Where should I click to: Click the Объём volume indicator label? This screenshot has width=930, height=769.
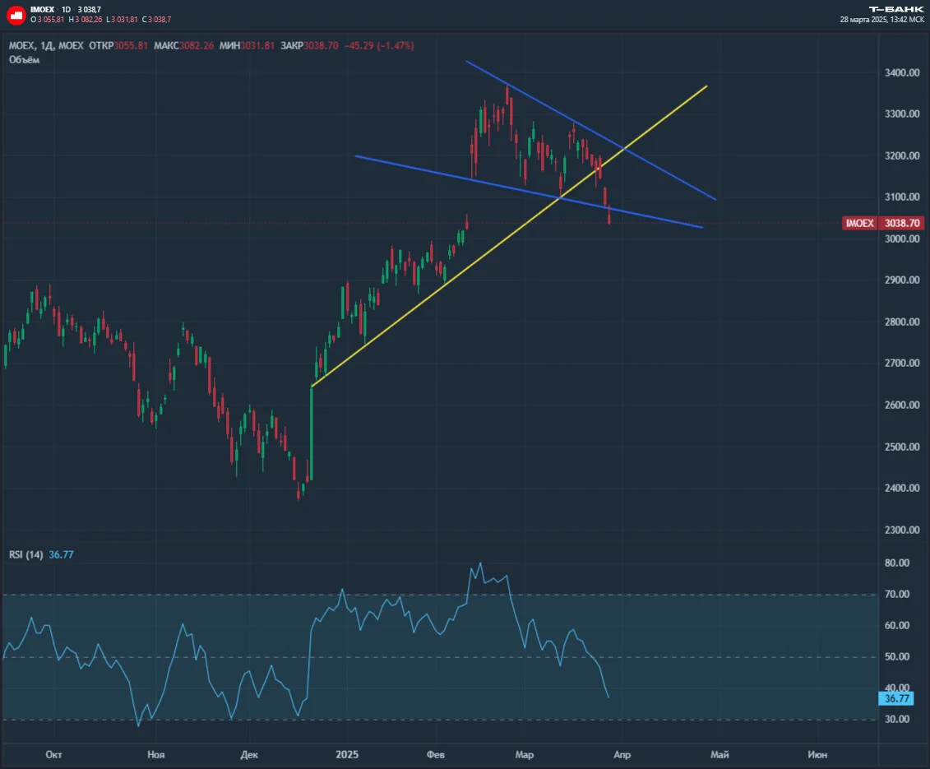[x=25, y=60]
